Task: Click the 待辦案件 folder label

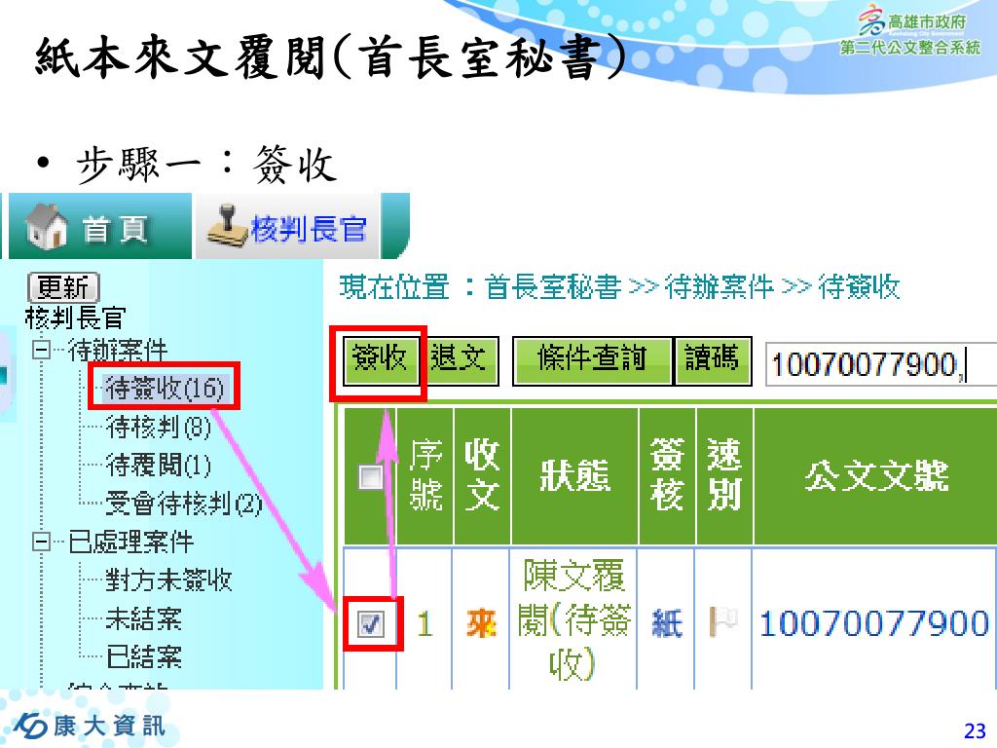Action: coord(118,350)
